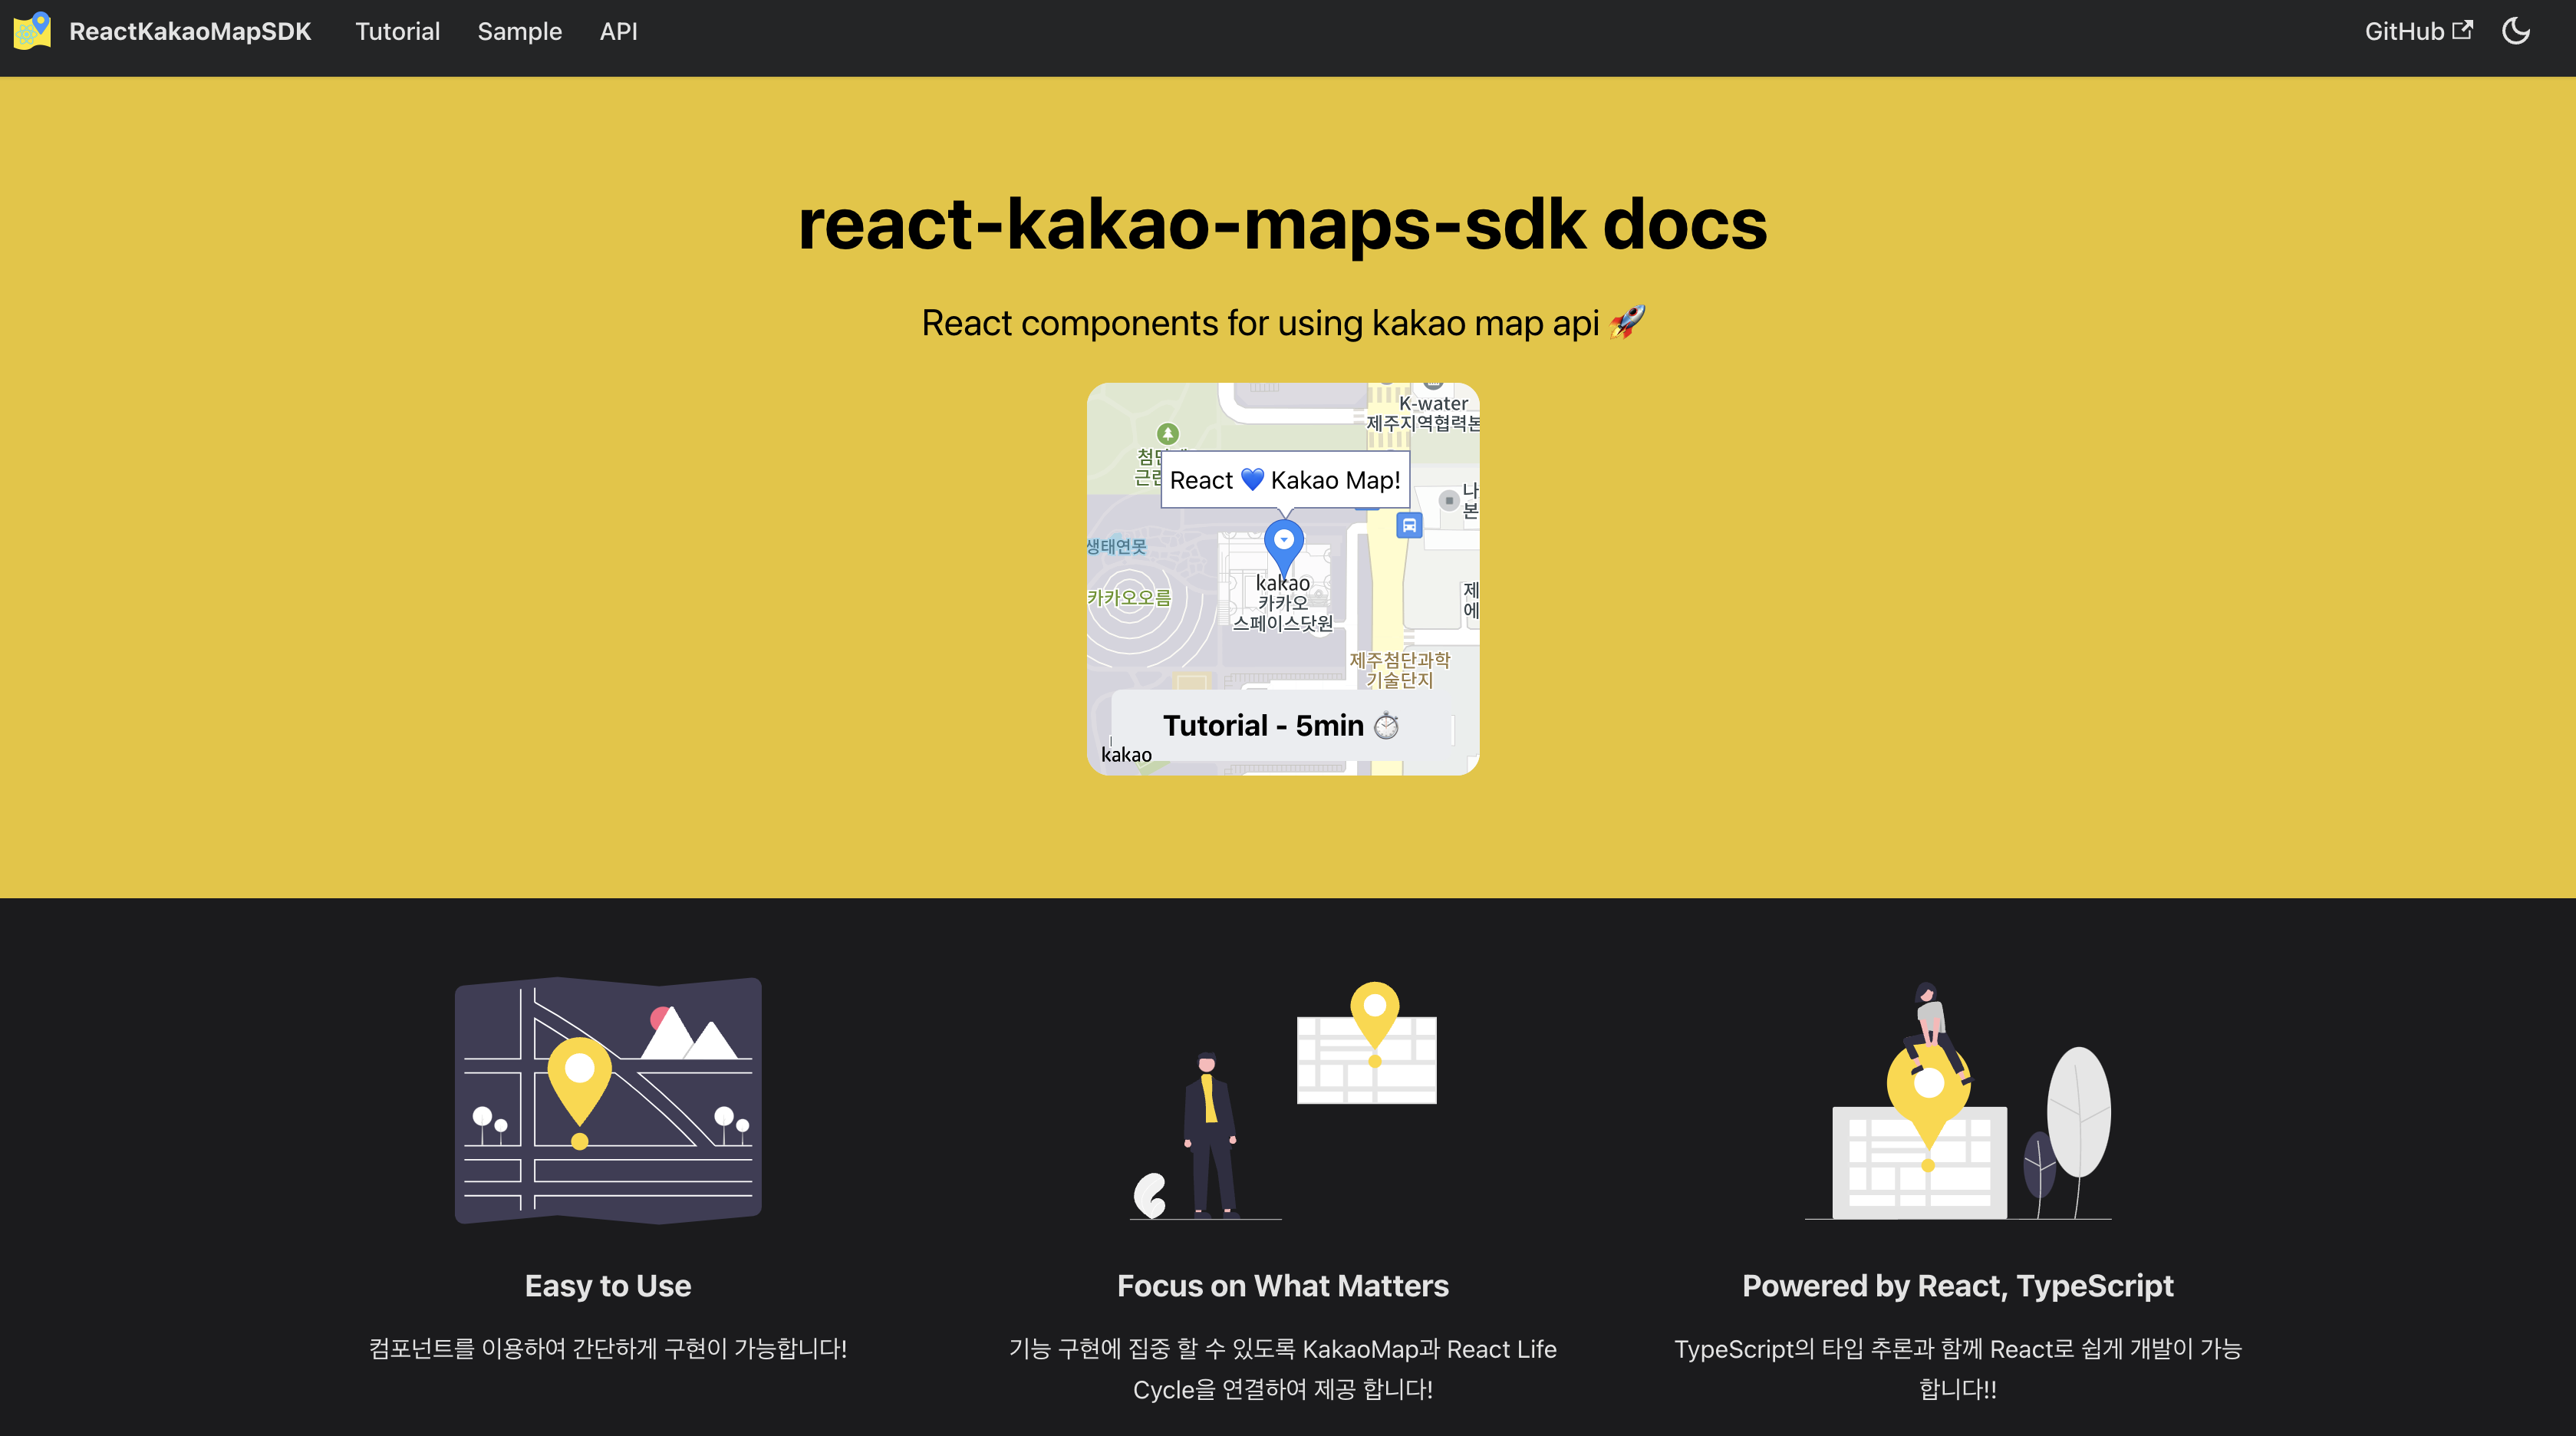Screen dimensions: 2576x1436
Task: Click the bus stop icon on map
Action: 1409,525
